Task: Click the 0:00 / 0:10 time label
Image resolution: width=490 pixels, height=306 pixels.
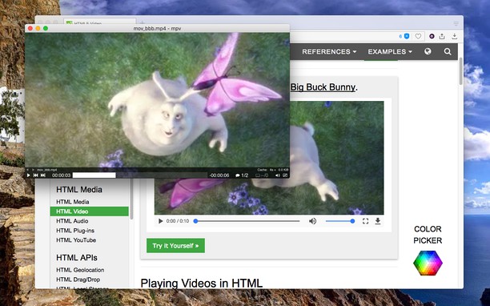Action: coord(178,221)
